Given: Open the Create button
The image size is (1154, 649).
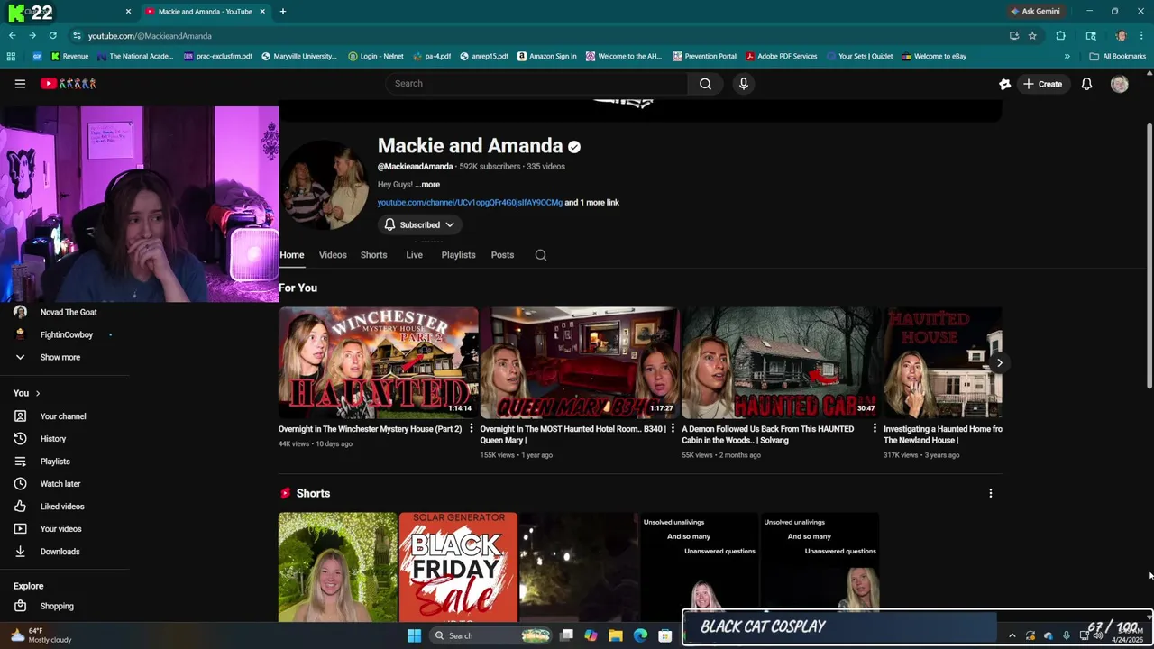Looking at the screenshot, I should click(x=1042, y=84).
